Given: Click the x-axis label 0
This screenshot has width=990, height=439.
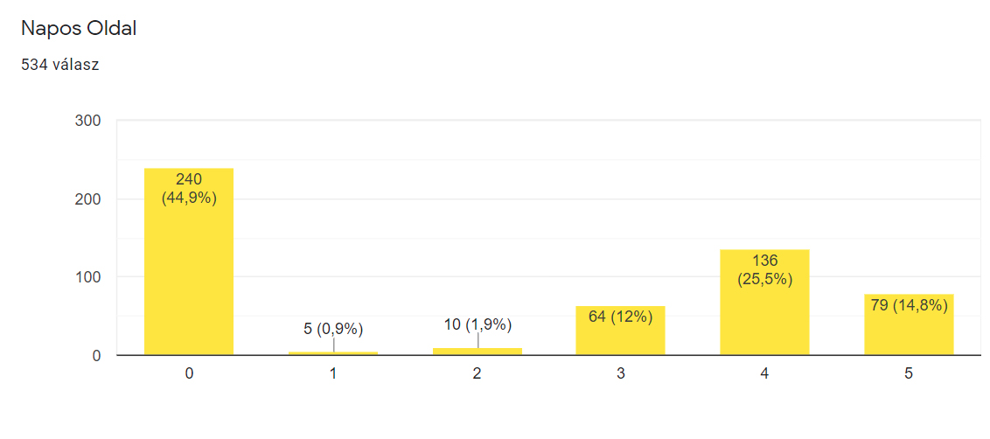Looking at the screenshot, I should click(x=189, y=373).
